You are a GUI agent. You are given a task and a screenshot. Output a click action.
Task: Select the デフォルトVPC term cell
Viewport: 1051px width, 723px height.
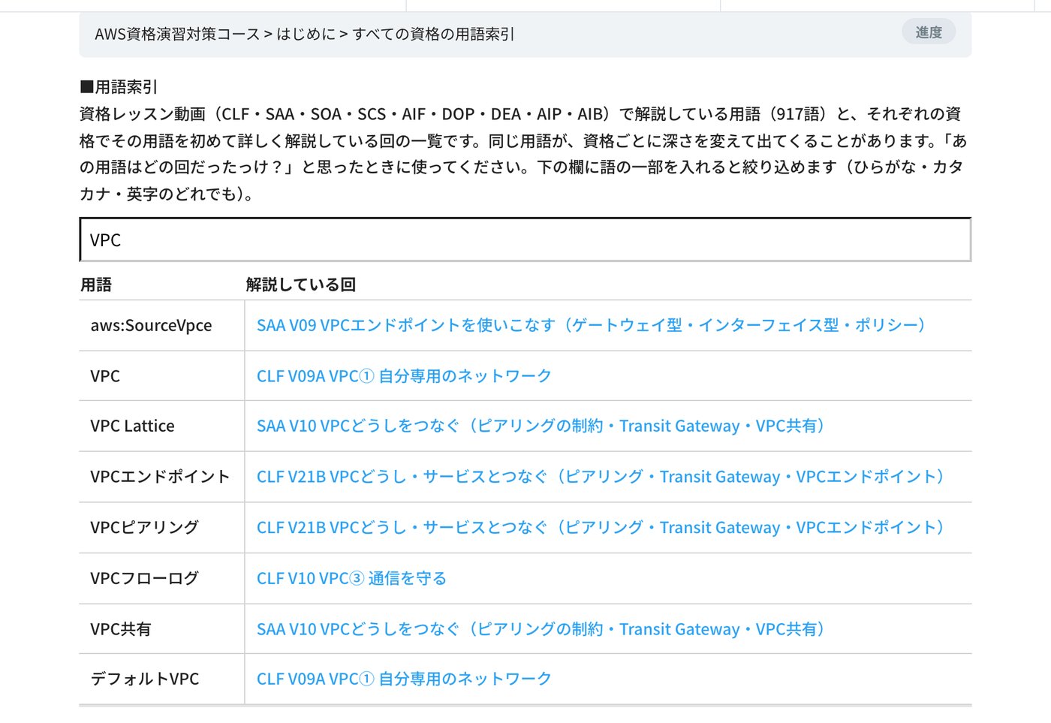click(x=161, y=679)
